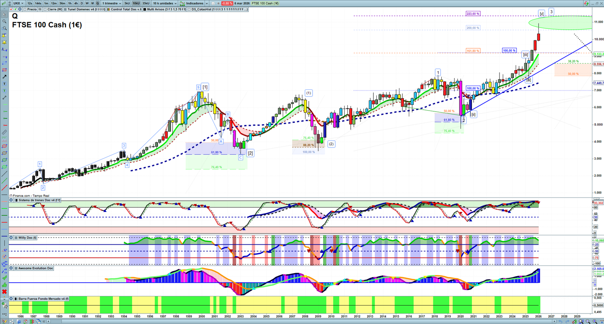Image resolution: width=604 pixels, height=324 pixels.
Task: Toggle the Precio checkbox
Action: (25, 9)
